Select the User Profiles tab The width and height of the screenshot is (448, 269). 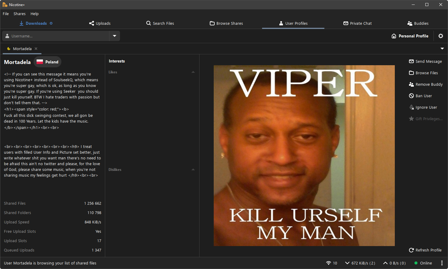click(x=293, y=23)
